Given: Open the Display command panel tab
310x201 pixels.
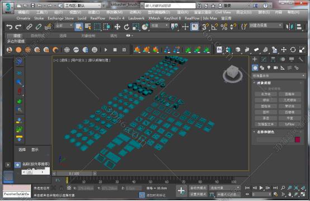Looking at the screenshot, I should 292,59.
